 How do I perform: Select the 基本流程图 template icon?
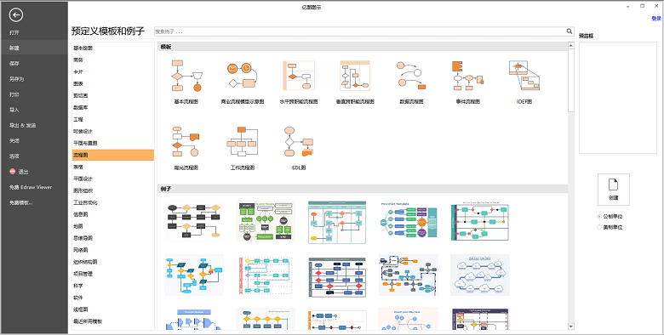[186, 76]
